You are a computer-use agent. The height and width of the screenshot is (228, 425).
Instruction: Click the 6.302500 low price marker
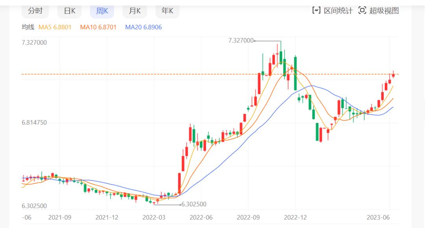[x=194, y=204]
